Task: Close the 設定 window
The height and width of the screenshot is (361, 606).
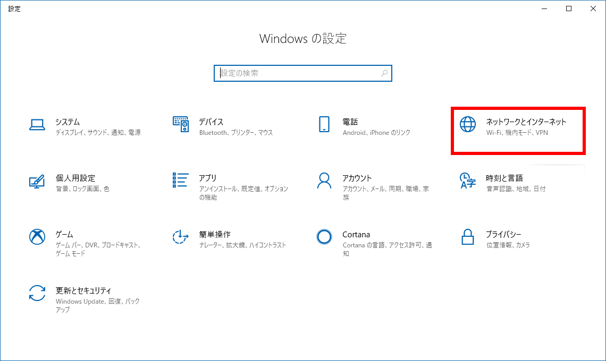Action: tap(593, 8)
